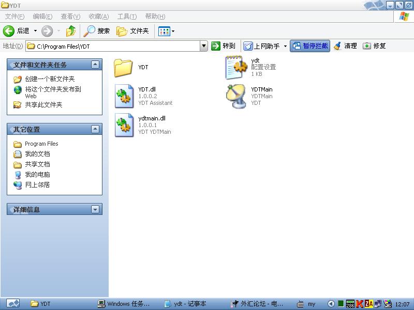Switch to 外汇论坛 taskbar window
This screenshot has width=414, height=310.
[x=257, y=304]
